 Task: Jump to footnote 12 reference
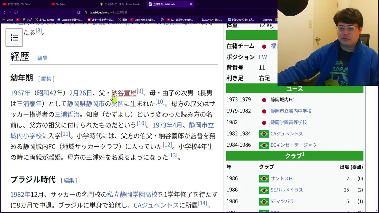[167, 144]
